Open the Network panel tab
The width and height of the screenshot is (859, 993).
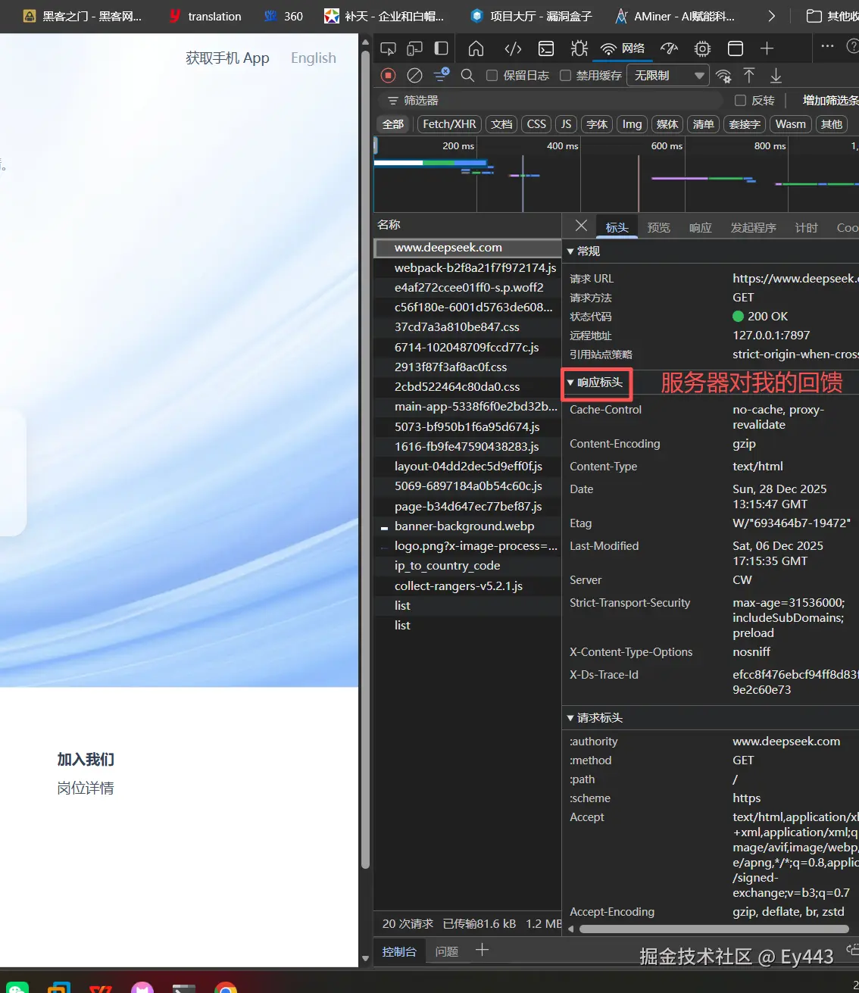(622, 48)
